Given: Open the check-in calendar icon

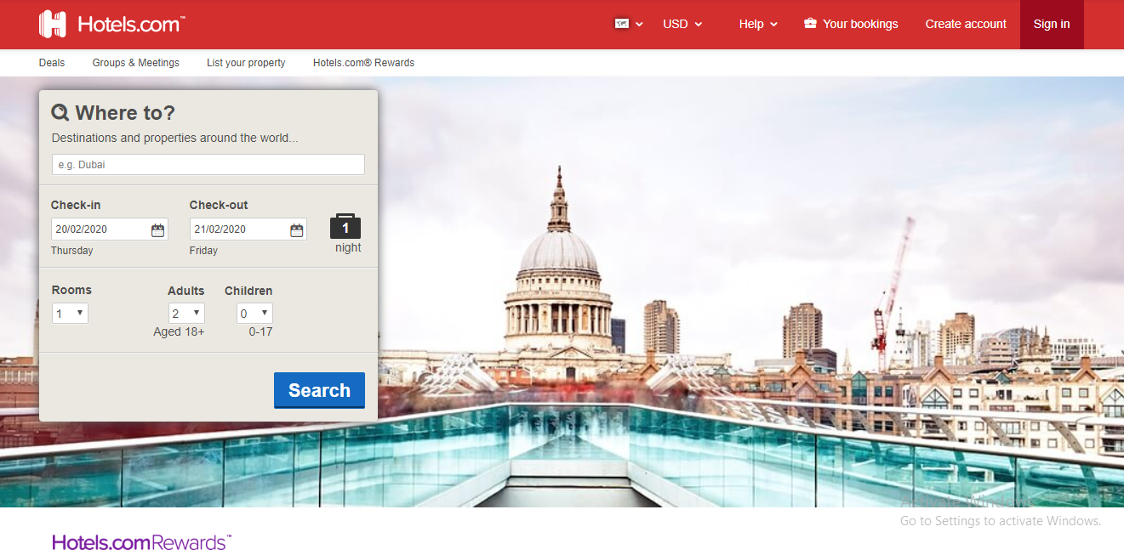Looking at the screenshot, I should pyautogui.click(x=157, y=229).
